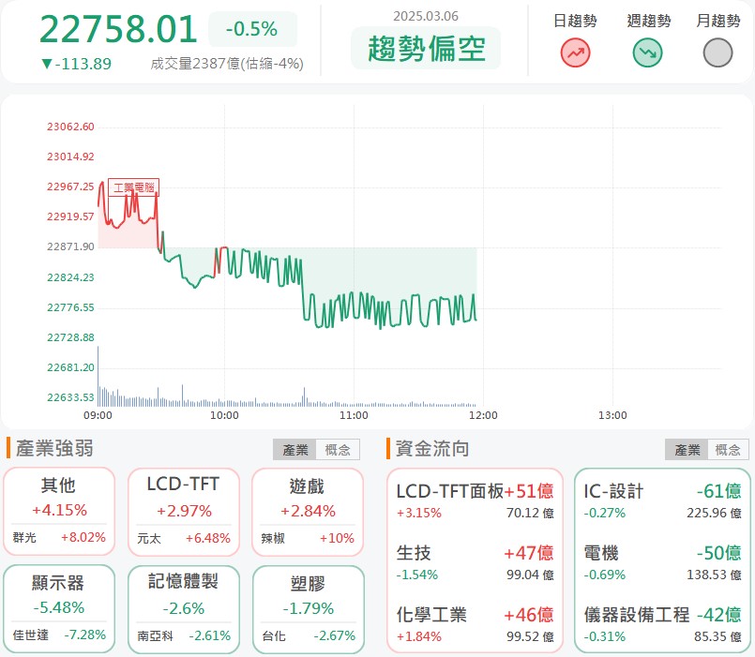Open the 其他 +4.15% industry card
755x657 pixels.
tap(59, 511)
